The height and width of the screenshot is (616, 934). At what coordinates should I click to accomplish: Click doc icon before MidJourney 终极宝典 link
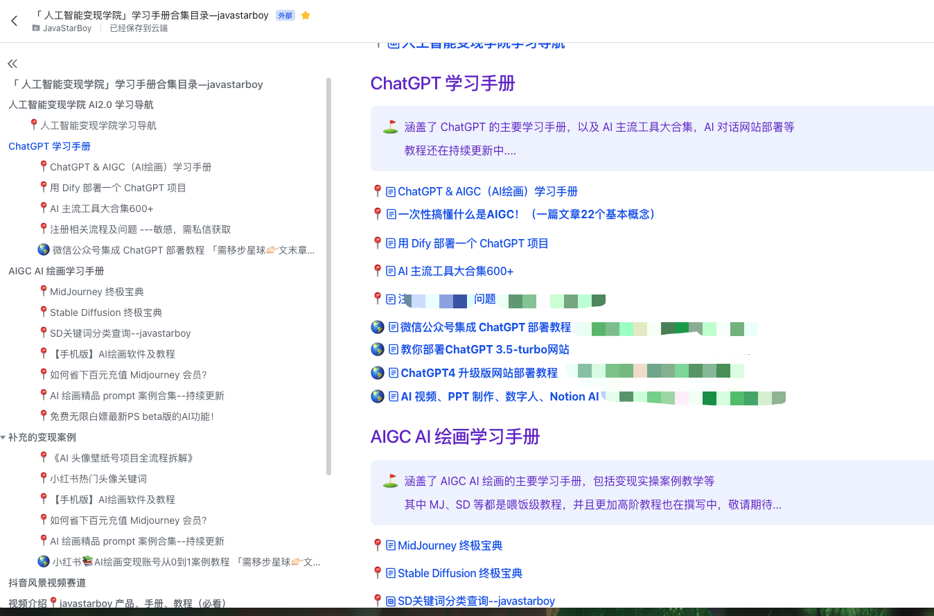(391, 545)
